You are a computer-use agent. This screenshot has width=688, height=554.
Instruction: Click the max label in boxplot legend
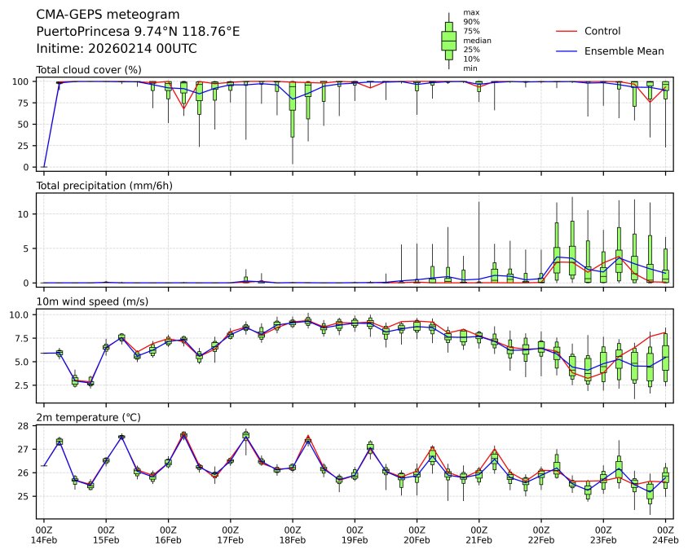click(x=470, y=13)
